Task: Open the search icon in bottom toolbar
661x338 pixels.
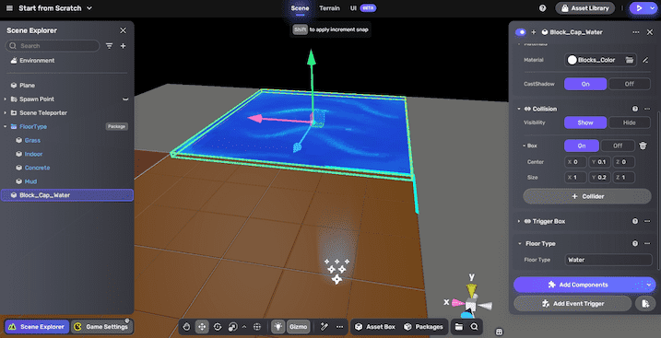Action: pyautogui.click(x=474, y=327)
